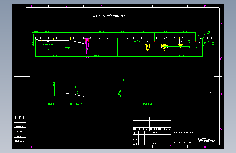Select the 1800 dimension label

coord(66,32)
